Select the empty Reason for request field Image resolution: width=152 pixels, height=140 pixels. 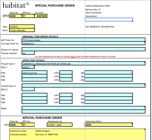coord(84,49)
